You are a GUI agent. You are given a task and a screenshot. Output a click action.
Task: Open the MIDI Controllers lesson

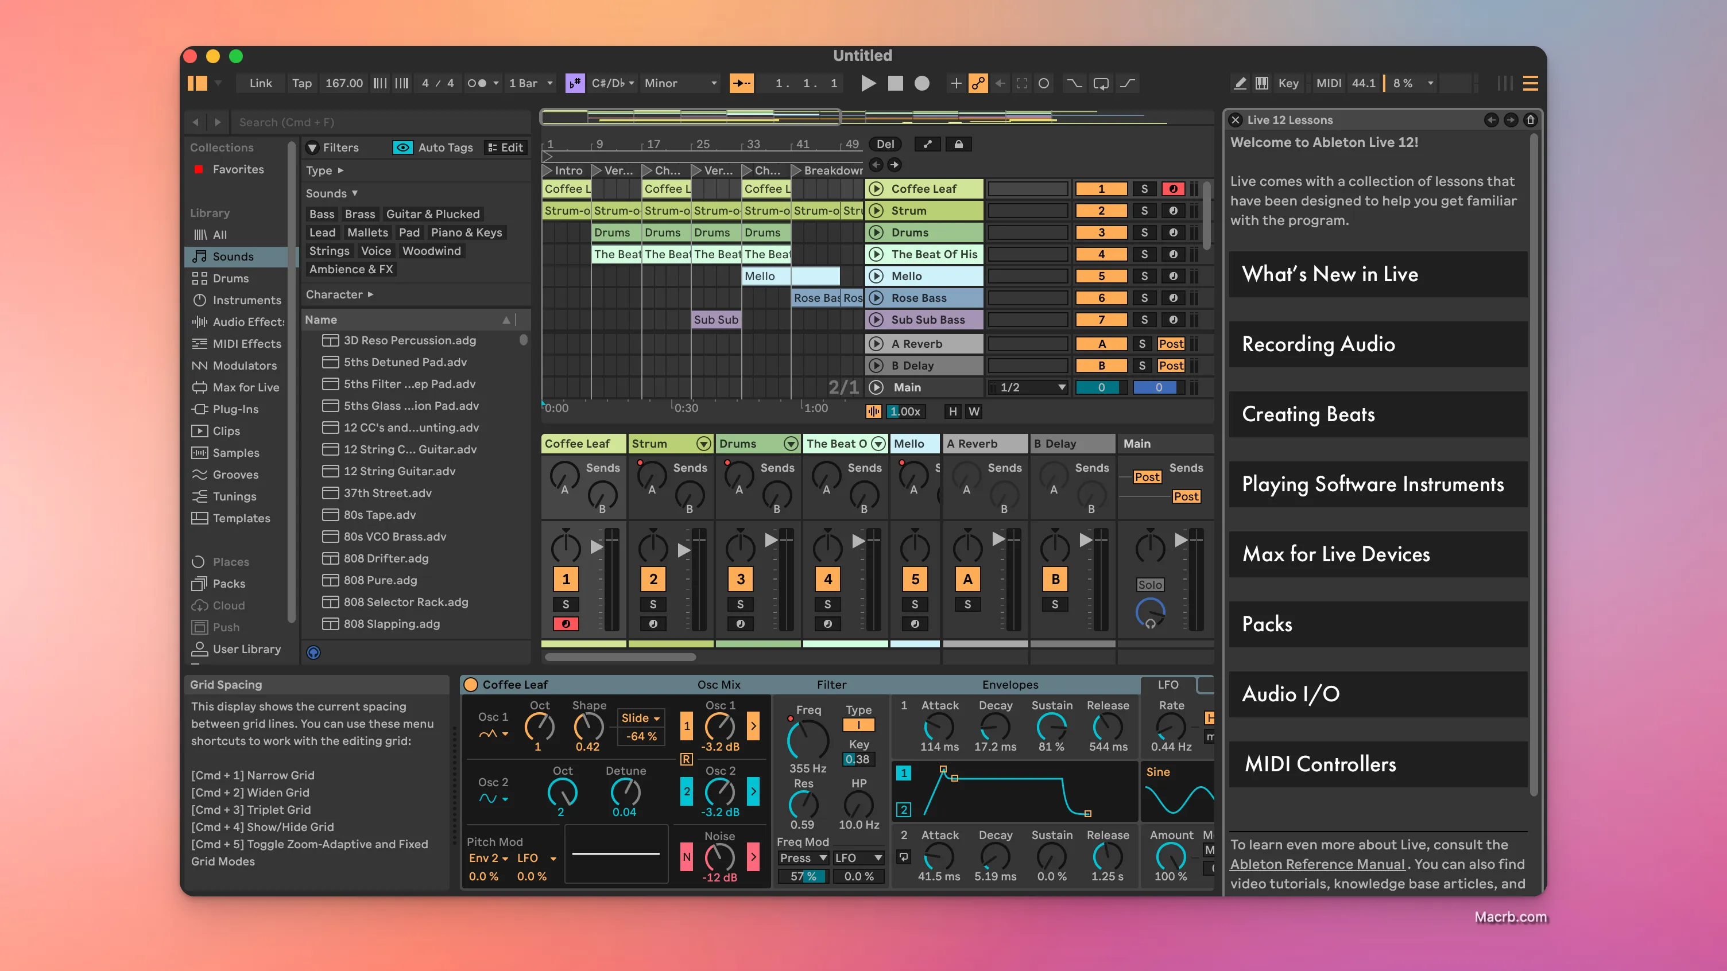pyautogui.click(x=1378, y=764)
